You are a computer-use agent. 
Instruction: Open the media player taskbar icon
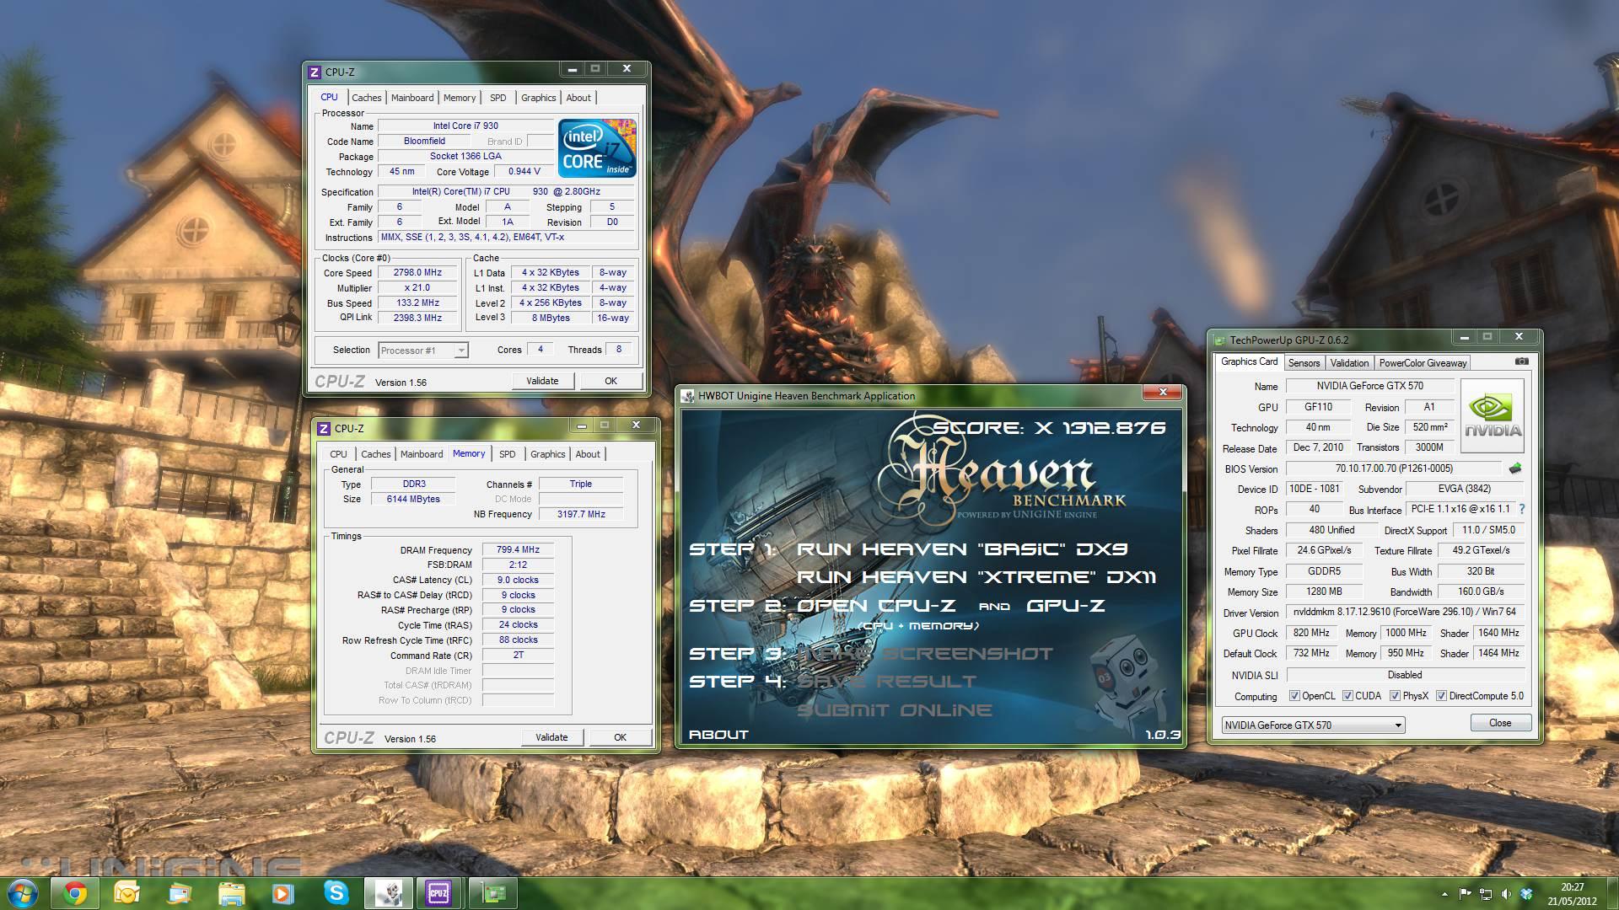coord(282,893)
